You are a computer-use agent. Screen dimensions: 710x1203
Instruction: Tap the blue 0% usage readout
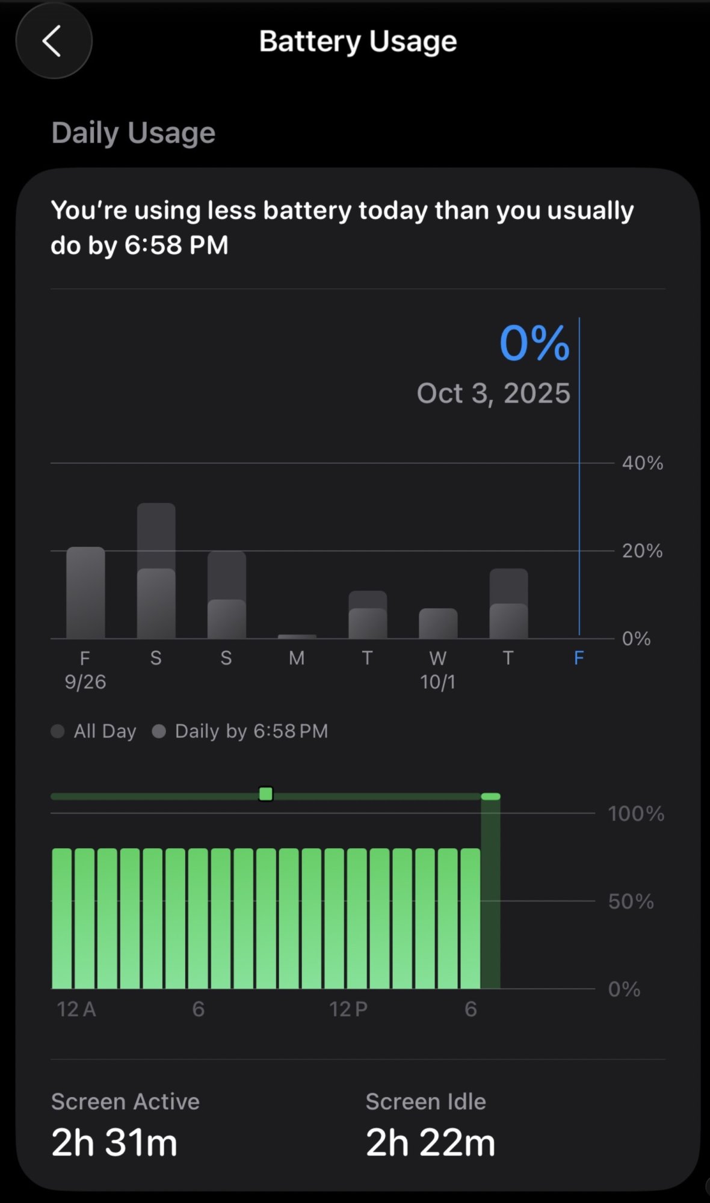coord(534,343)
